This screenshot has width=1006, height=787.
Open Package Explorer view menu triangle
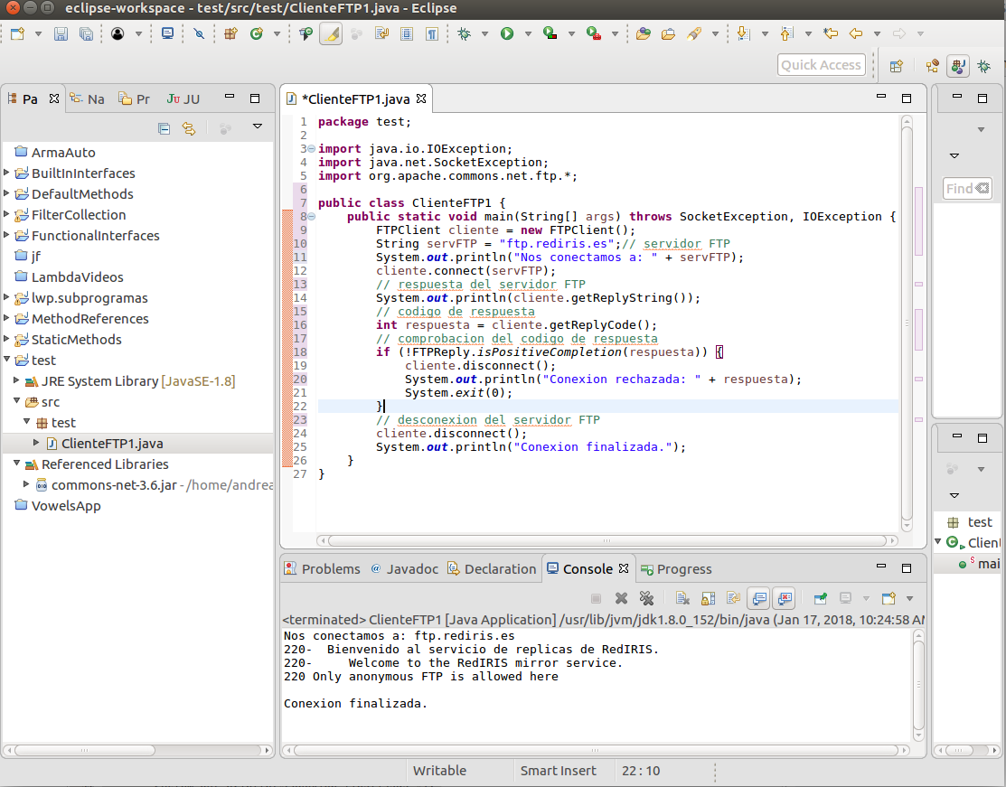[x=258, y=126]
